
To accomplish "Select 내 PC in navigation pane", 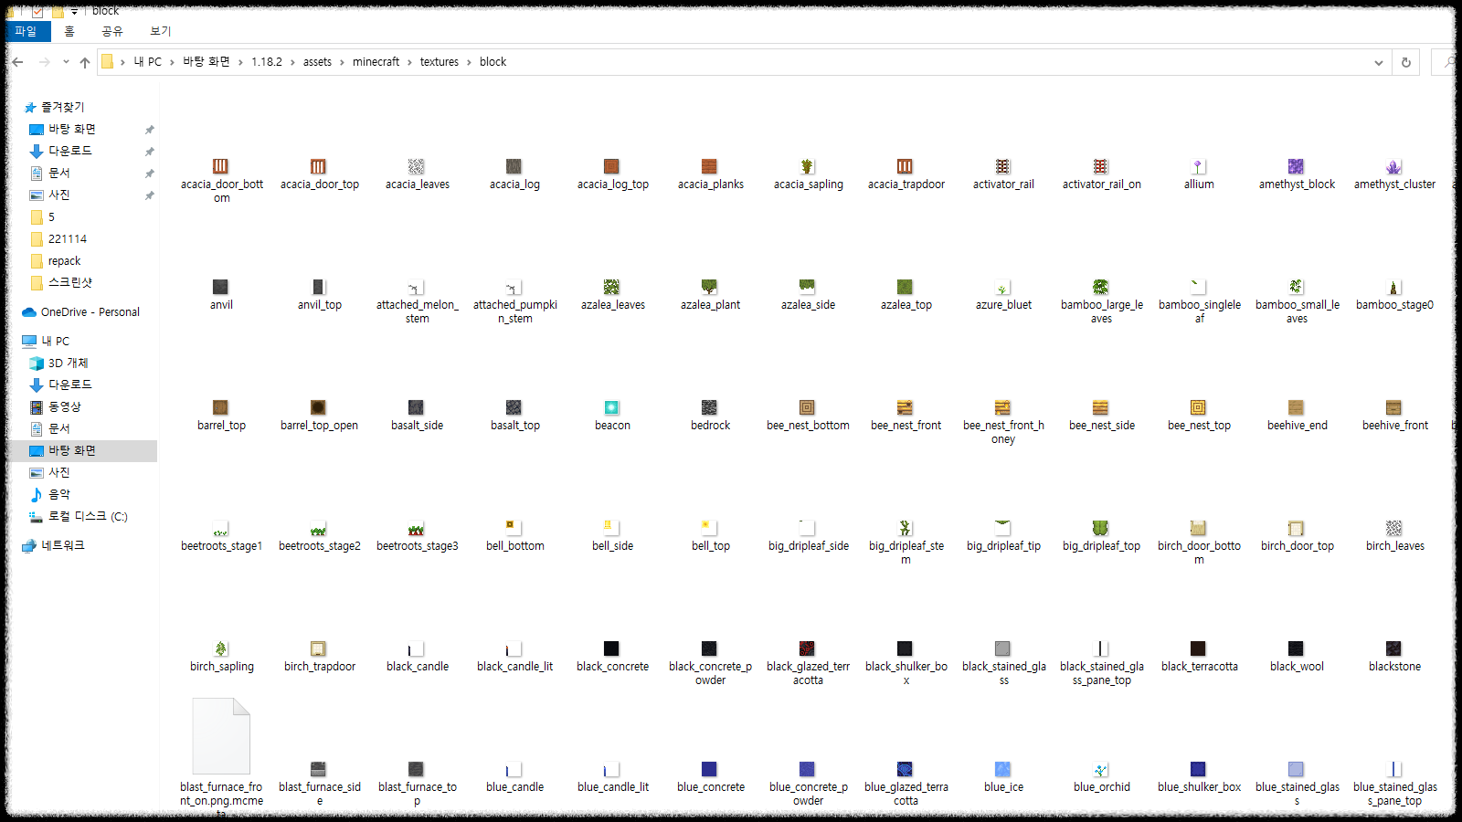I will (x=55, y=341).
